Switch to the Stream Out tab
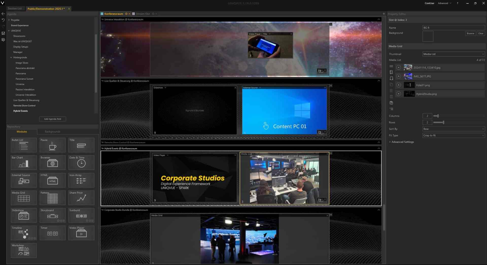487x265 pixels. pyautogui.click(x=143, y=14)
